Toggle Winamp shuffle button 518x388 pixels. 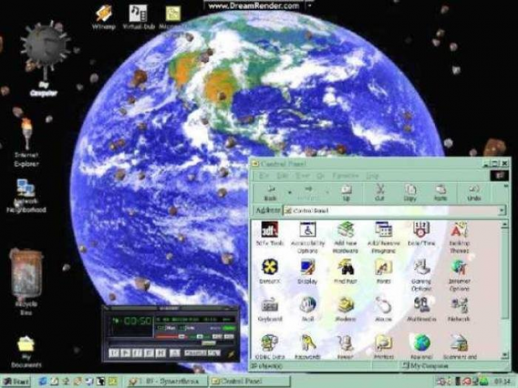click(195, 353)
